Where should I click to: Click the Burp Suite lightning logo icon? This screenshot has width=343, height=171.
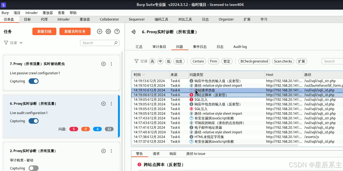pyautogui.click(x=3, y=5)
